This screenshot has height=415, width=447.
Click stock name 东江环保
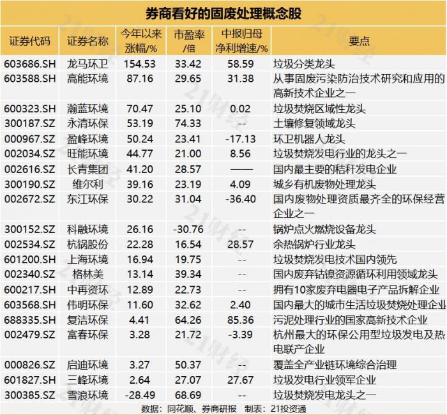pos(87,199)
